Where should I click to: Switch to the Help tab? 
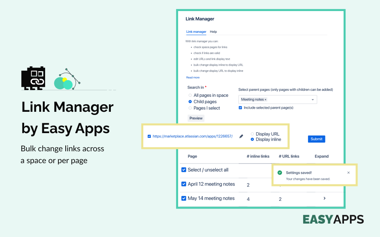coord(213,32)
